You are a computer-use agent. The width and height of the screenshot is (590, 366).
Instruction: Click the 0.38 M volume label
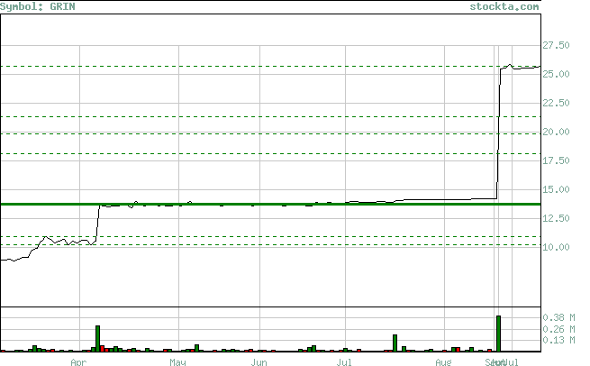(x=558, y=317)
